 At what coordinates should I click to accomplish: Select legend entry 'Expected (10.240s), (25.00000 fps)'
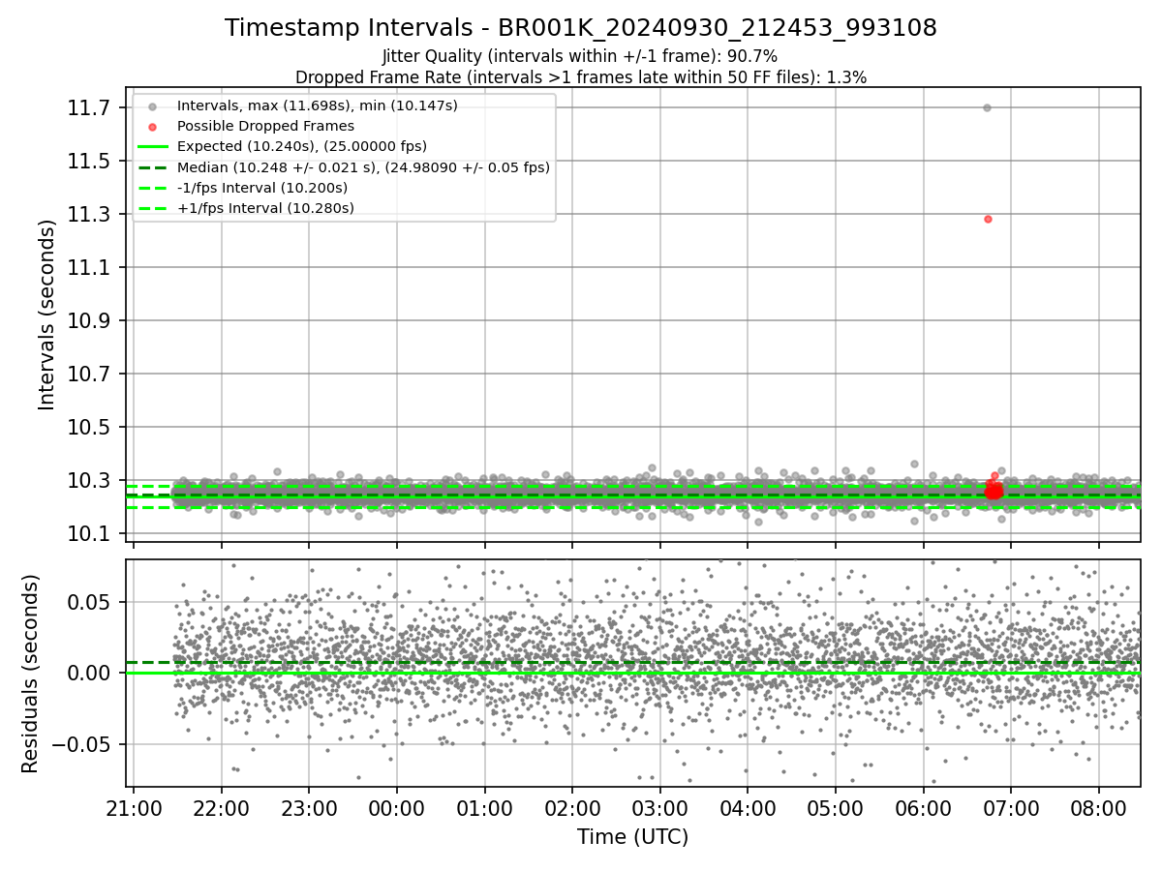point(302,146)
